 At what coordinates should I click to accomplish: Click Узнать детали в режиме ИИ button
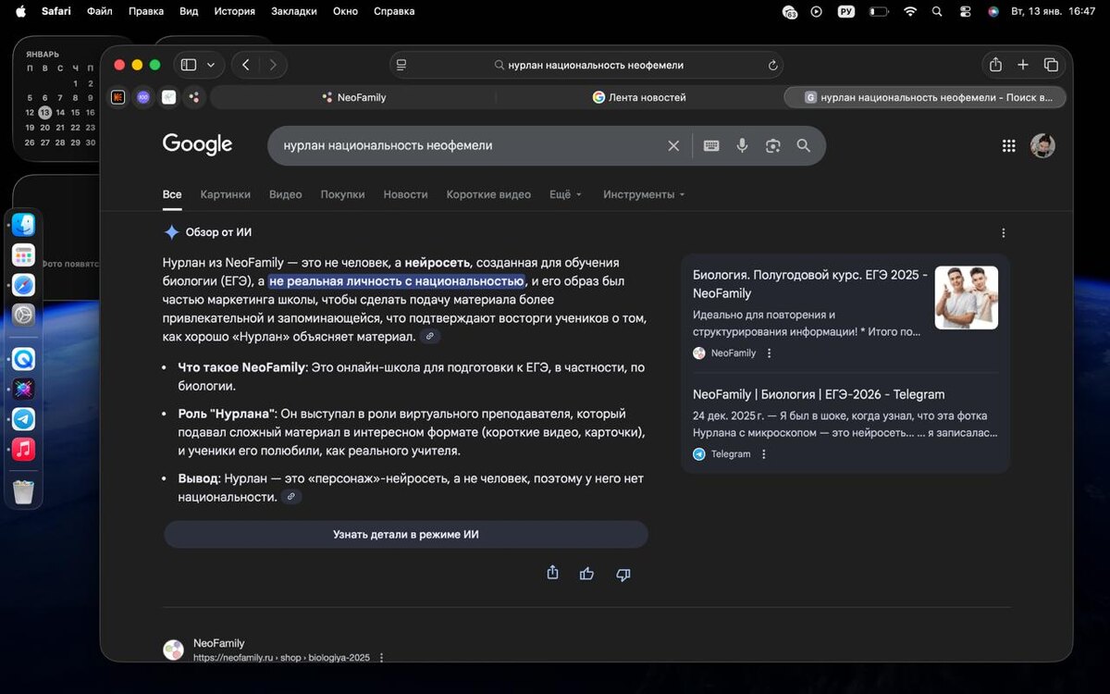pos(405,535)
